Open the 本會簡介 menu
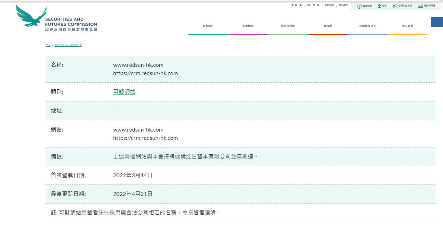The height and width of the screenshot is (225, 443). tap(208, 26)
